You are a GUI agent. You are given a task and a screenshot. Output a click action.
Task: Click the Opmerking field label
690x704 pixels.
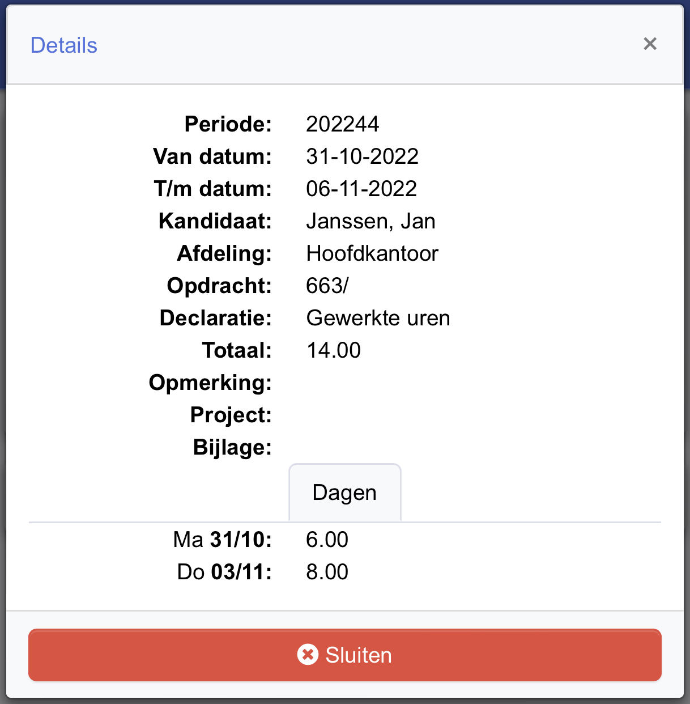[210, 383]
